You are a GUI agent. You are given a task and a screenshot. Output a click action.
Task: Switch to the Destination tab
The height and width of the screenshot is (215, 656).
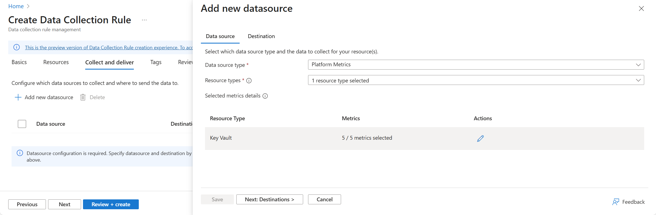tap(261, 36)
